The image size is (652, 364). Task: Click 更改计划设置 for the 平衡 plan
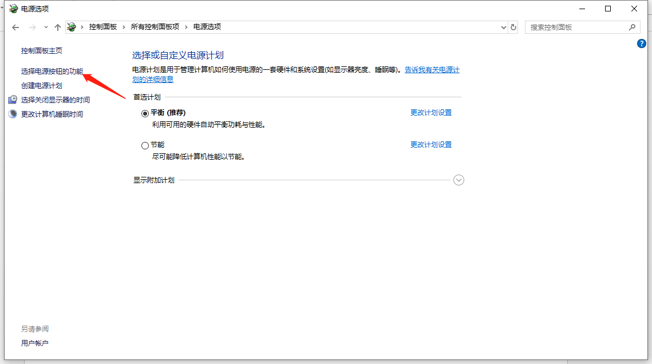431,113
